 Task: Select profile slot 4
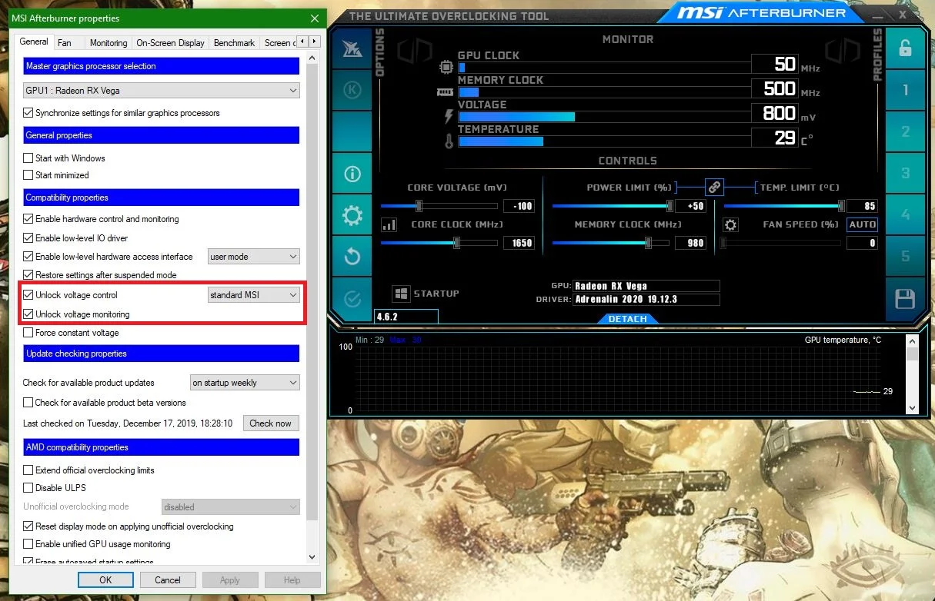tap(906, 215)
